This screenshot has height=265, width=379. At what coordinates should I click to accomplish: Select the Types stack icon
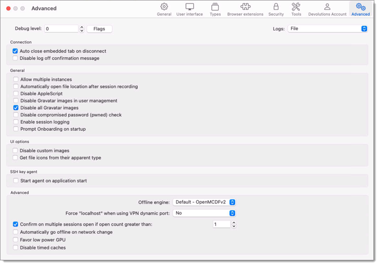coord(215,7)
